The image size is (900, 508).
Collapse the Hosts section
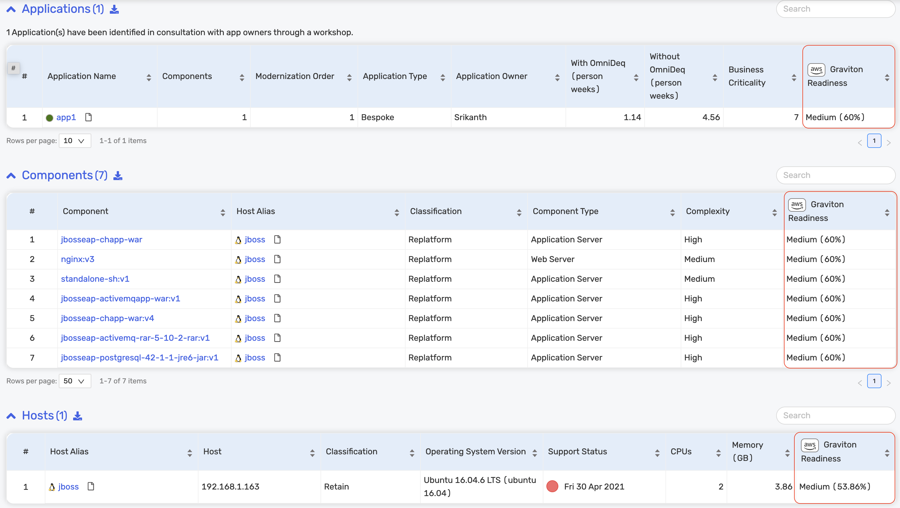[11, 416]
